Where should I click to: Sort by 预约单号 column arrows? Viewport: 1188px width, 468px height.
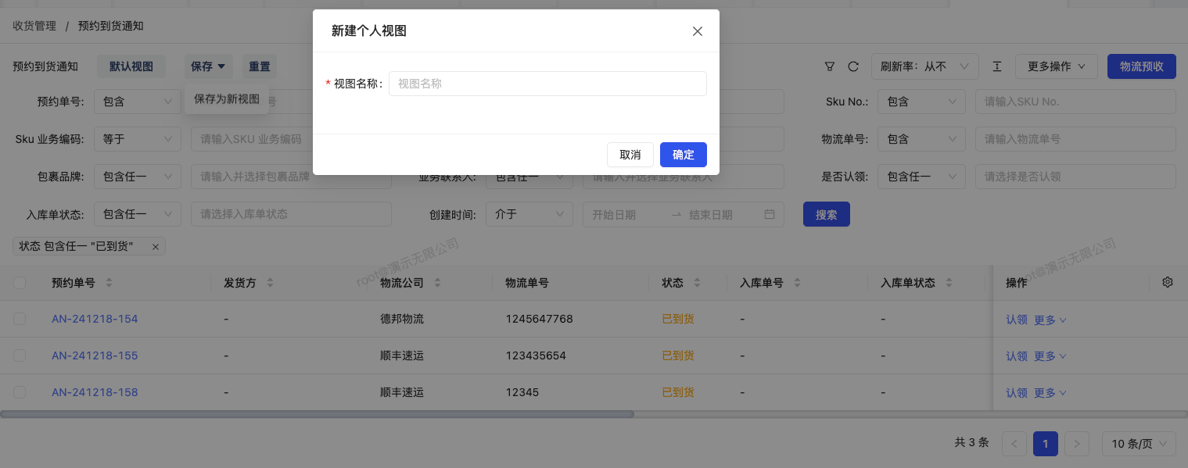[109, 283]
